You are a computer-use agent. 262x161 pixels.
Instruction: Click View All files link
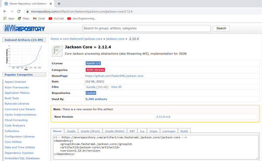(x=116, y=87)
